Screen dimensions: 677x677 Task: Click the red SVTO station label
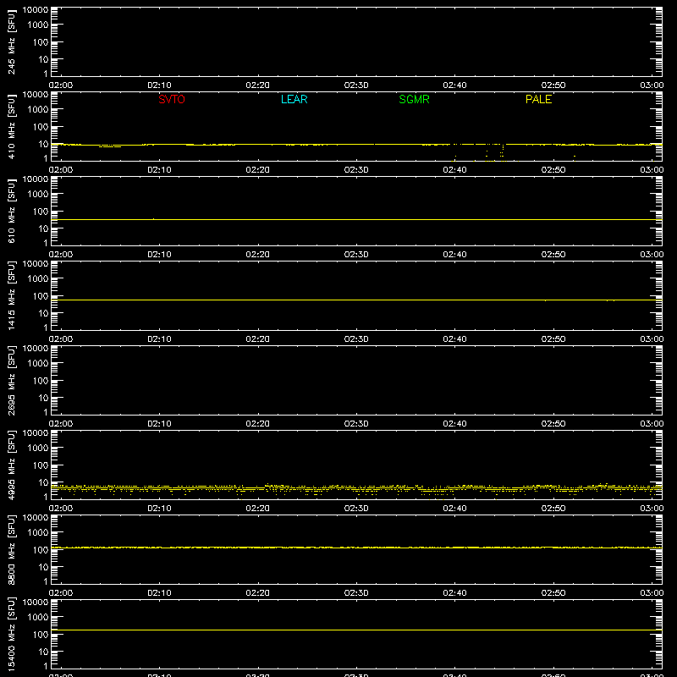[x=172, y=99]
